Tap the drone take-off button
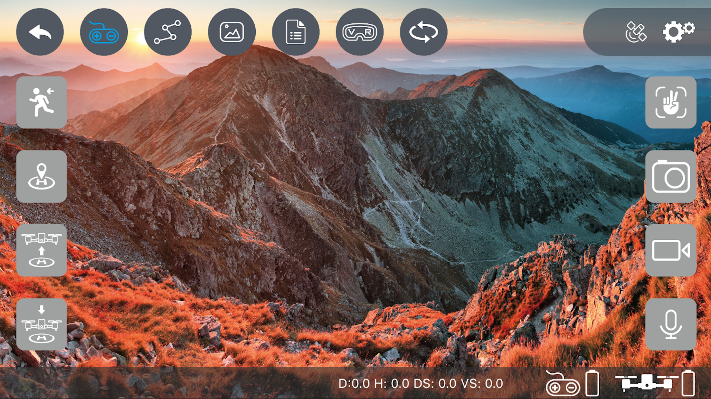711x399 pixels. (42, 250)
